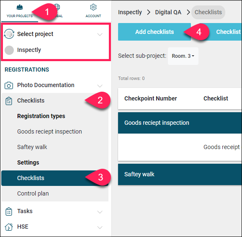
Task: Expand the HSE section chevron
Action: (100, 227)
